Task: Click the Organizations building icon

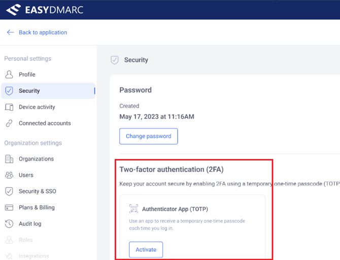Action: (x=9, y=159)
